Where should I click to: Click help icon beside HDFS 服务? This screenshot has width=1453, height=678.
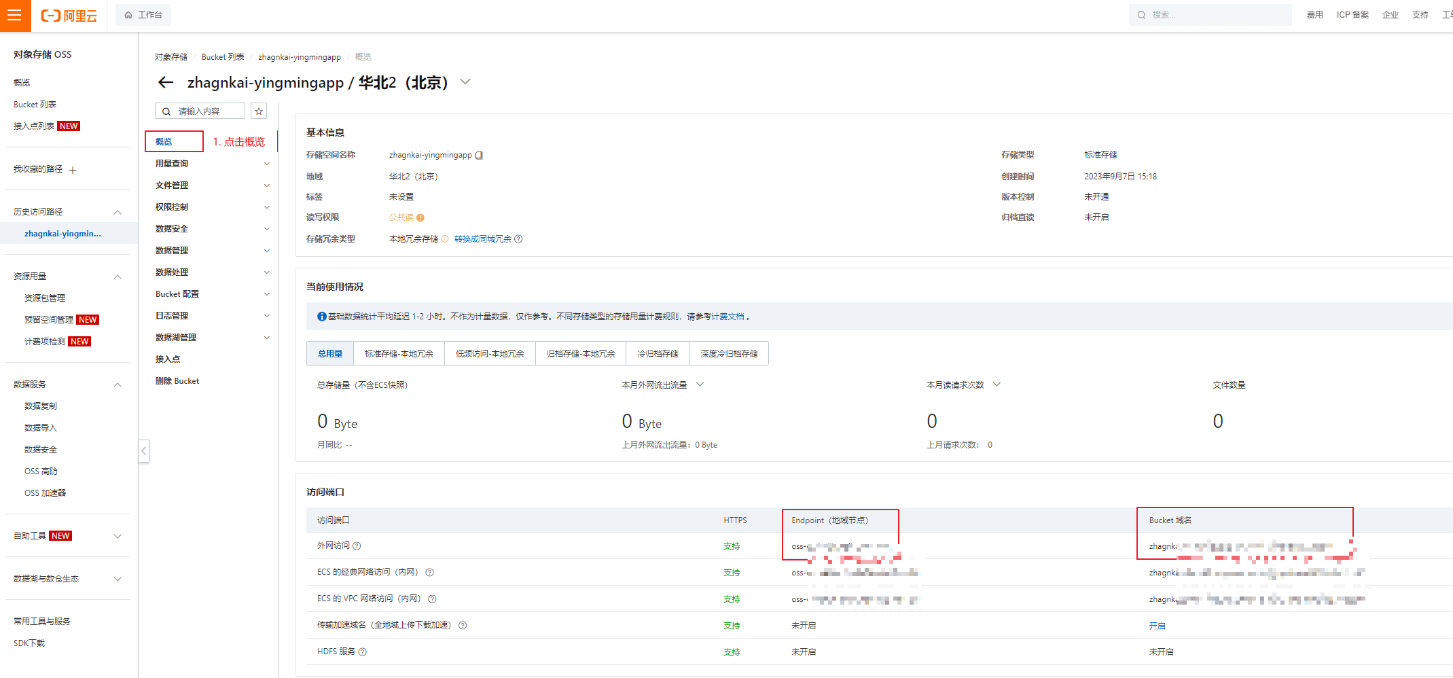tap(362, 652)
